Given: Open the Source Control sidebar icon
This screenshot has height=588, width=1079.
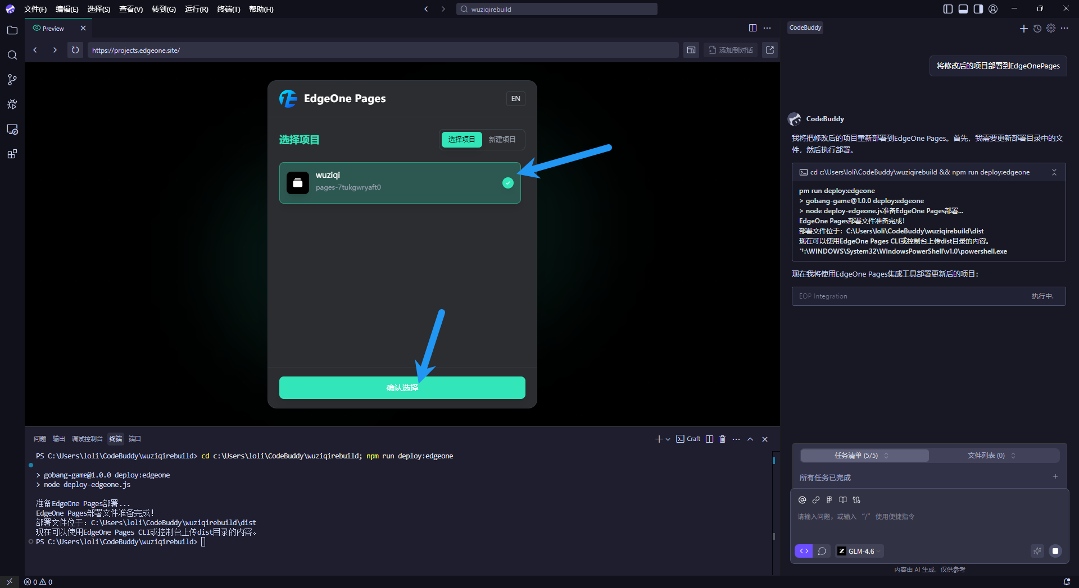Looking at the screenshot, I should [x=12, y=80].
